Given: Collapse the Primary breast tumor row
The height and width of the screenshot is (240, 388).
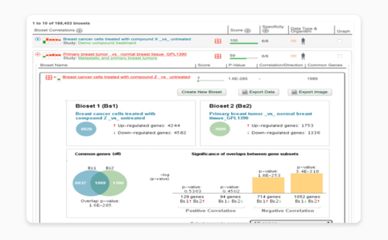Looking at the screenshot, I should coord(38,55).
